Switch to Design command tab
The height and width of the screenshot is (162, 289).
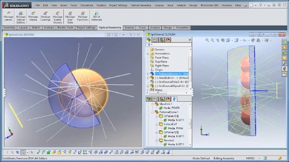168,27
